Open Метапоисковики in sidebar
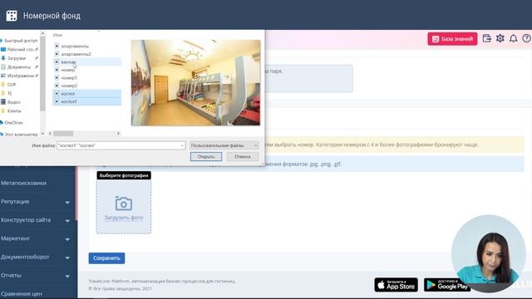The width and height of the screenshot is (532, 299). tap(24, 183)
